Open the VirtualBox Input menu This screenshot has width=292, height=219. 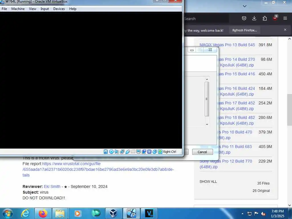[x=45, y=9]
